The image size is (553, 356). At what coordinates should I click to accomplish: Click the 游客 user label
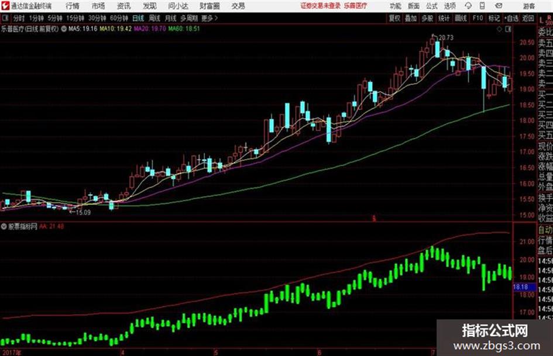[529, 6]
